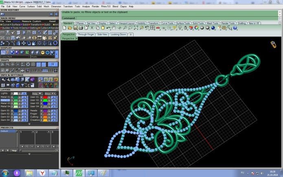Click the gold sphere material icon in Display
Viewport: 283px width, 177px height.
tap(43, 53)
